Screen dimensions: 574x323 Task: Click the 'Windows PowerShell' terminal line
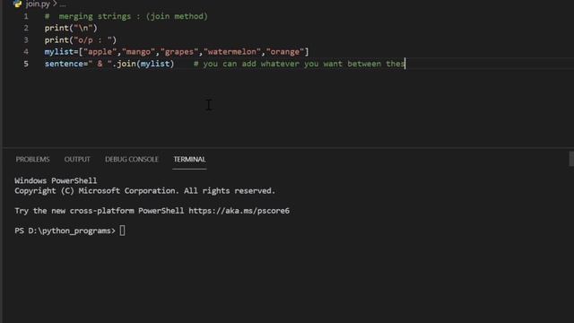(x=56, y=180)
